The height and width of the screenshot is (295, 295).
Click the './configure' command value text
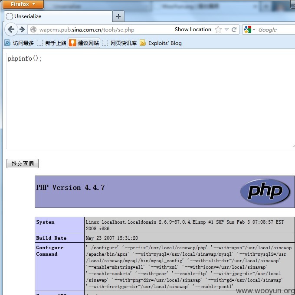click(x=189, y=267)
